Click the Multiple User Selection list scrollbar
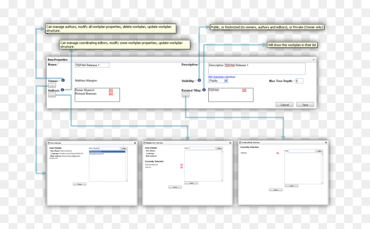Image resolution: width=370 pixels, height=229 pixels. [x=222, y=166]
